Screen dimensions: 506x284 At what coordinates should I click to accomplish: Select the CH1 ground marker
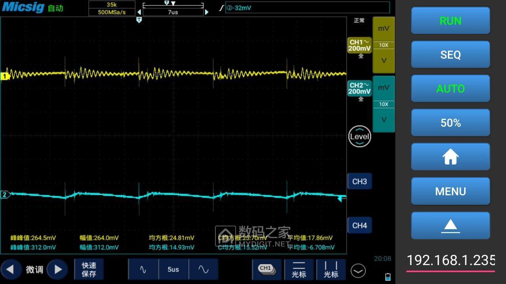click(x=5, y=76)
